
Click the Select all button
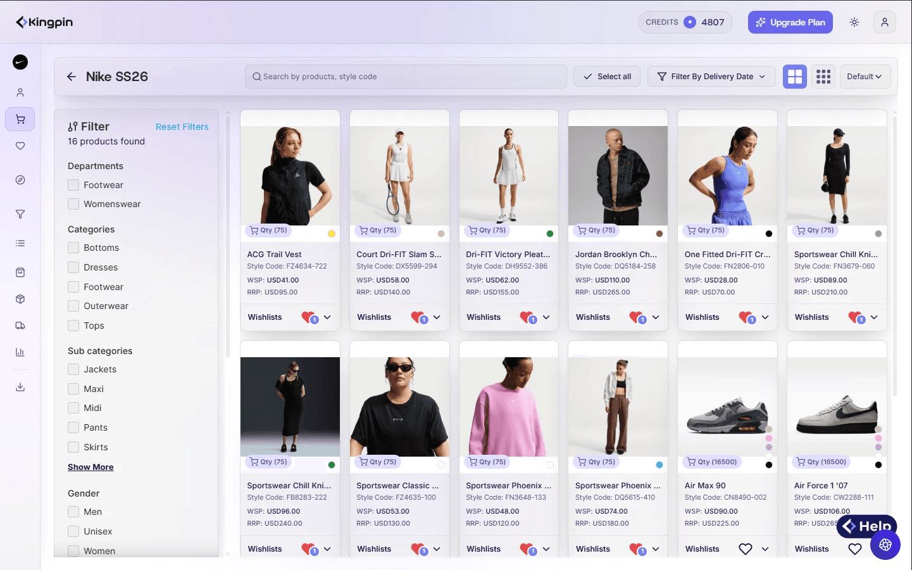click(x=607, y=77)
